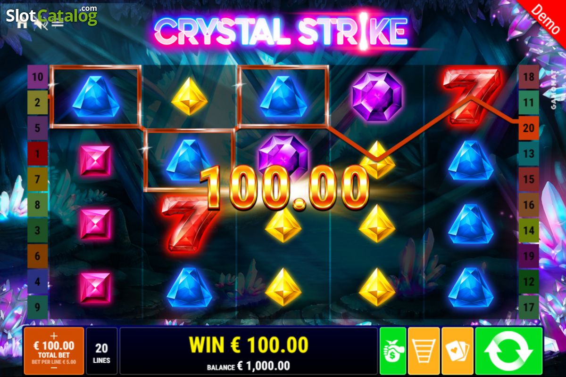Viewport: 566px width, 377px height.
Task: Click the purple octagon gem on top row
Action: pyautogui.click(x=377, y=96)
